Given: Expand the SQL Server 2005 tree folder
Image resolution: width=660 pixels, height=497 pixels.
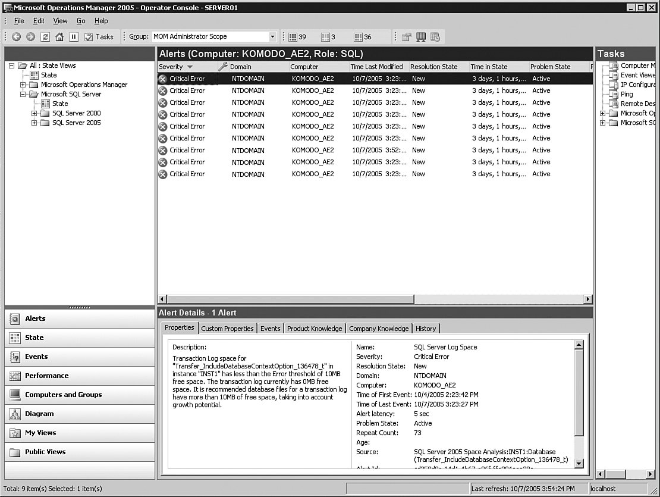Looking at the screenshot, I should (x=34, y=123).
